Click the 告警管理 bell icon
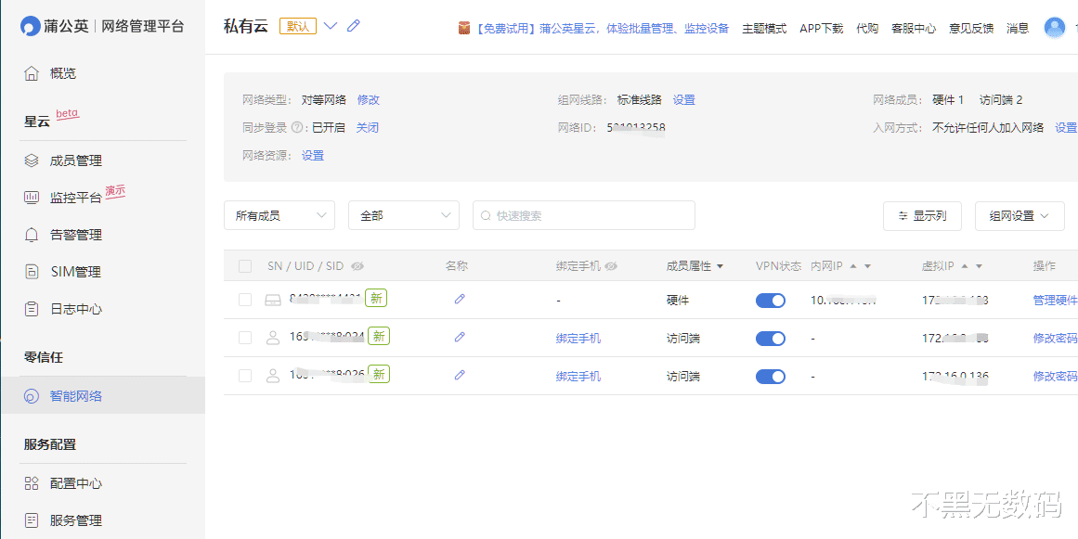This screenshot has width=1078, height=539. 33,234
